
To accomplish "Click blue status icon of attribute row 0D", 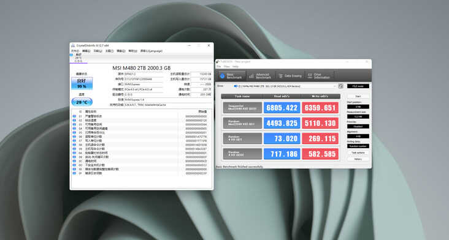I will point(74,165).
